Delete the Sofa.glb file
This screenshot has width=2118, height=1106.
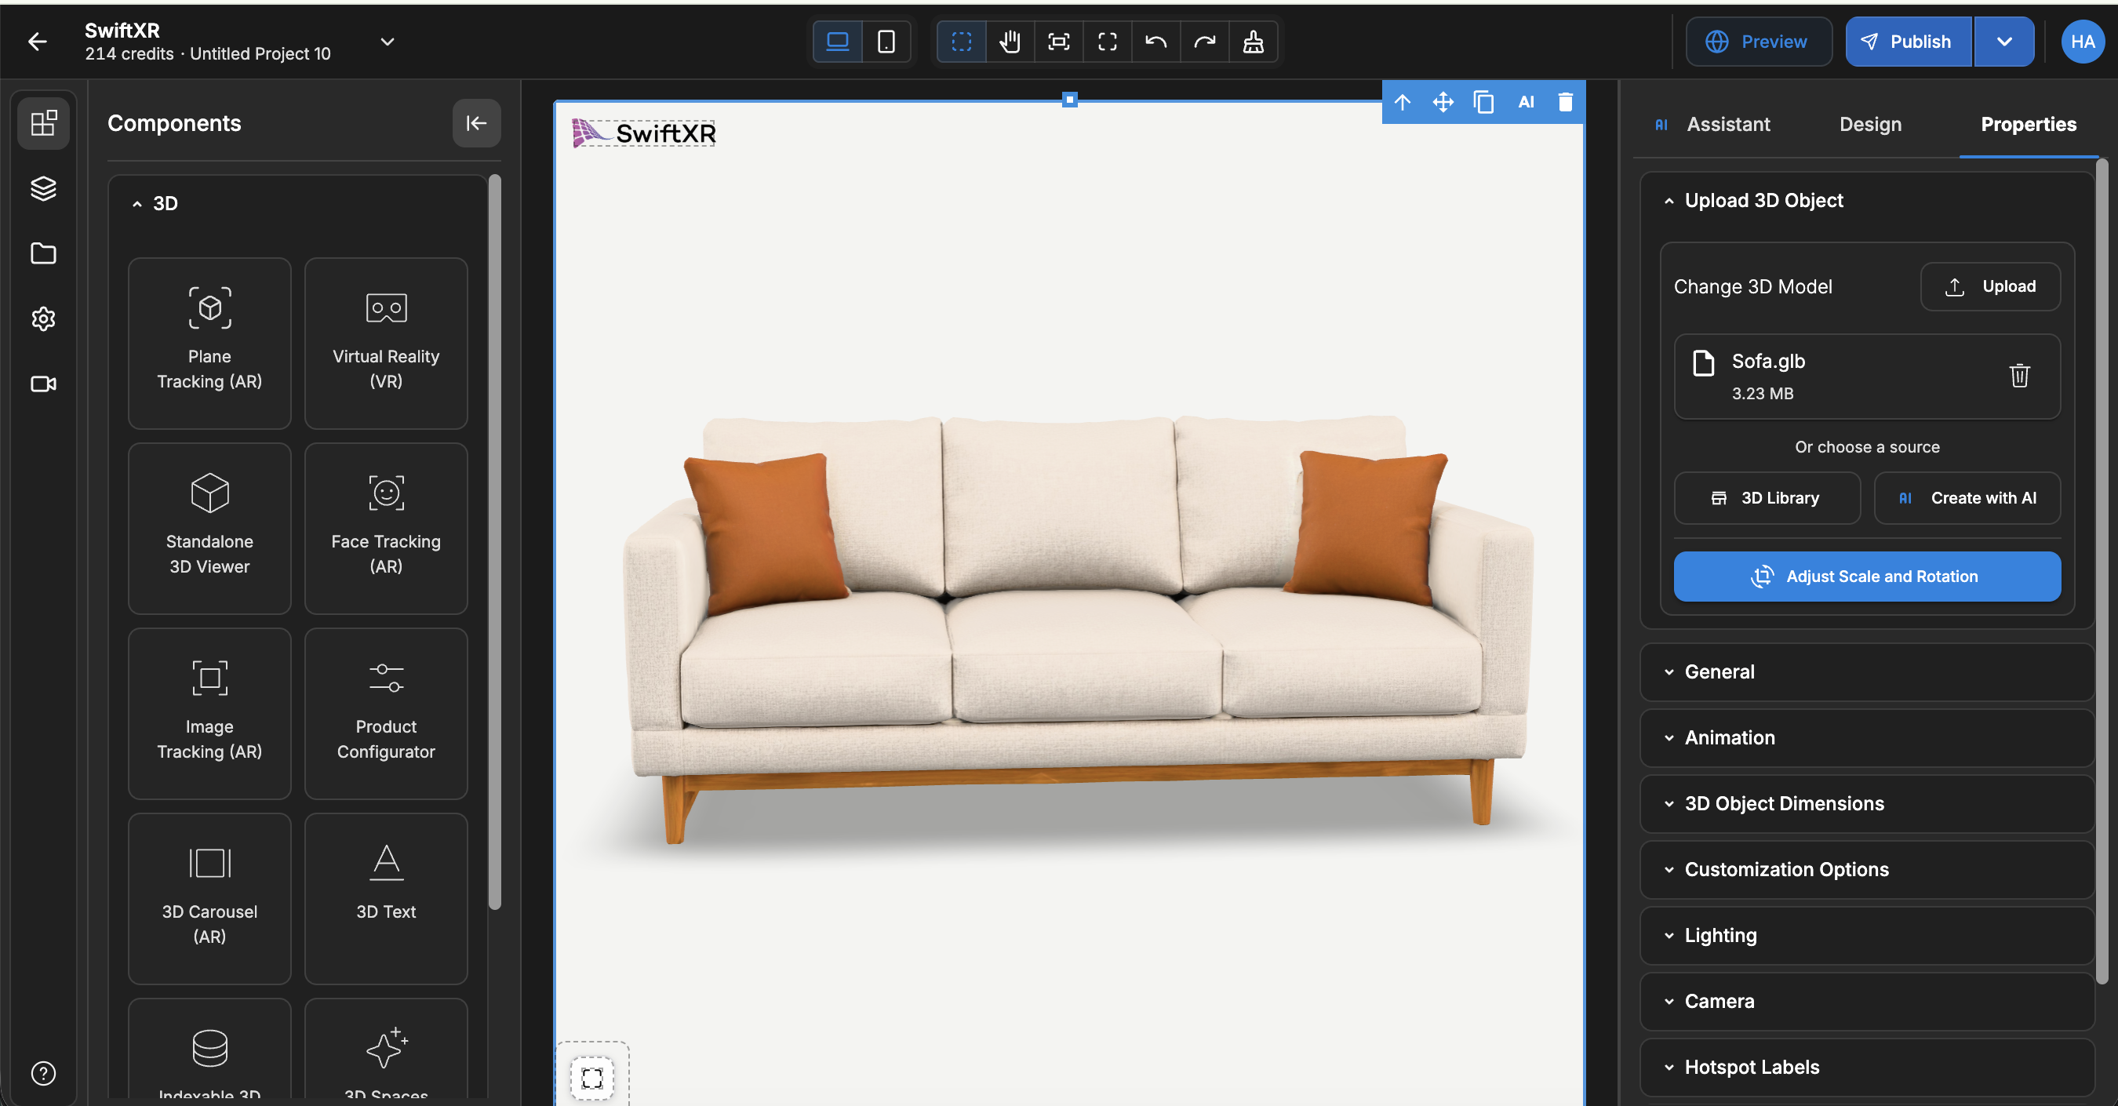click(x=2018, y=376)
